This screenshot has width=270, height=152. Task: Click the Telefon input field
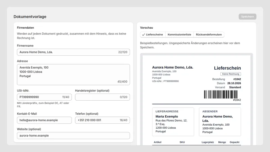pos(103,120)
